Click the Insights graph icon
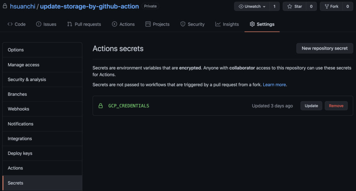Image resolution: width=356 pixels, height=191 pixels. tap(218, 24)
